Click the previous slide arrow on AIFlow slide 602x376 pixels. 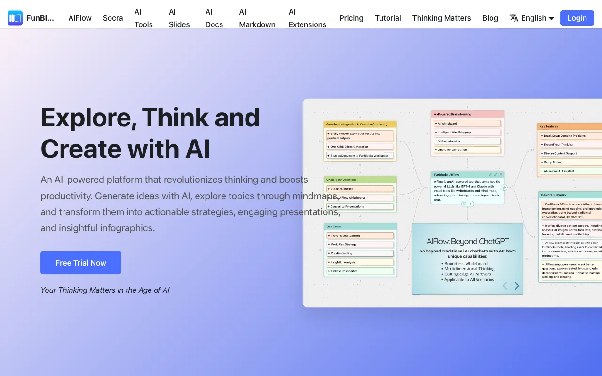tap(505, 285)
